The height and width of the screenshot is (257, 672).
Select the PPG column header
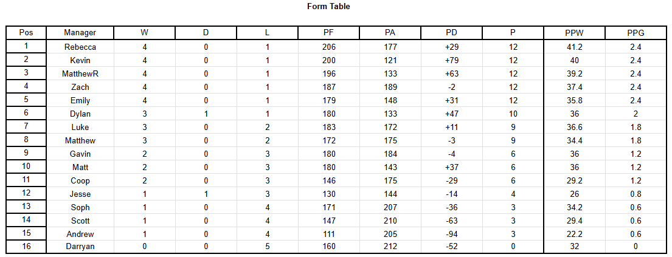tap(636, 33)
